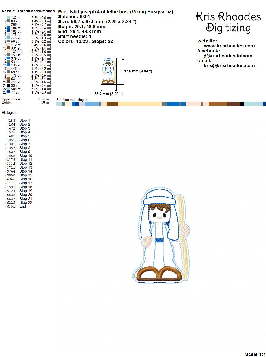Click Start needle: 1 text
The width and height of the screenshot is (266, 357).
tap(75, 36)
